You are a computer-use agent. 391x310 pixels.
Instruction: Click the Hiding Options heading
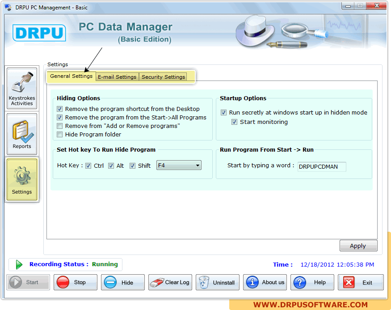[78, 98]
